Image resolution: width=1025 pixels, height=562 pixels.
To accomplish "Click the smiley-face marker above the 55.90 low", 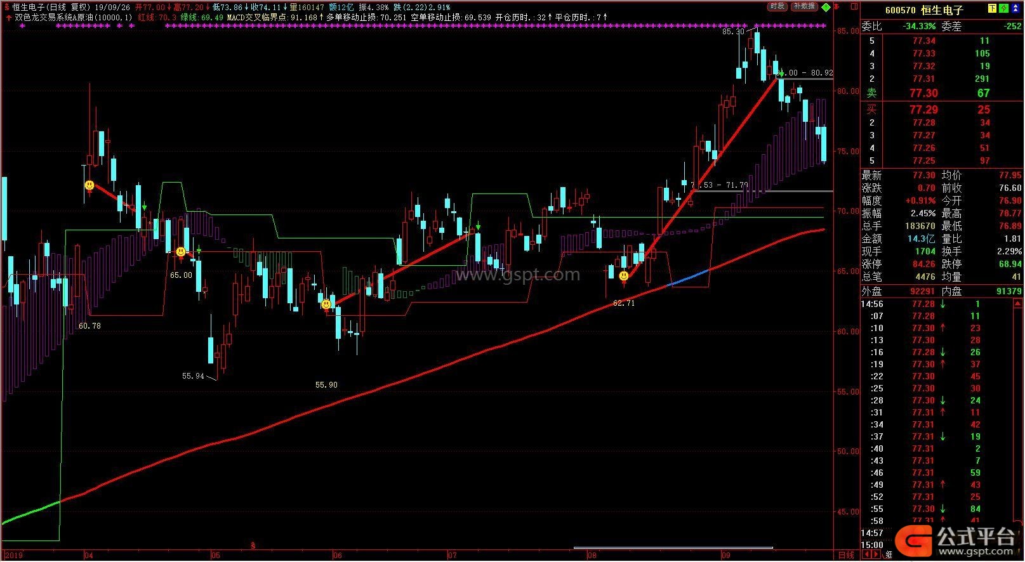I will coord(326,304).
